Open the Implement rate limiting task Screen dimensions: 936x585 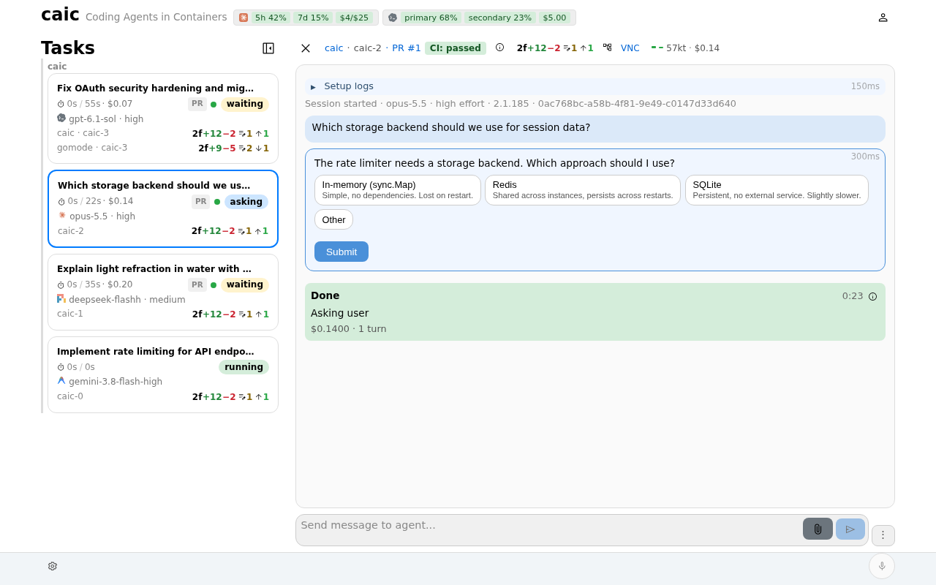(x=163, y=375)
